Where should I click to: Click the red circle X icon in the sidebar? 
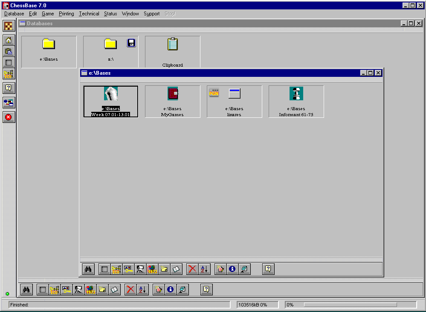[9, 117]
